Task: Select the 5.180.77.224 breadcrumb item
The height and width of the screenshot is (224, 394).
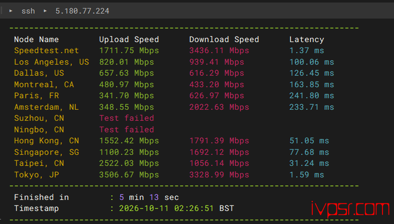Action: point(82,11)
